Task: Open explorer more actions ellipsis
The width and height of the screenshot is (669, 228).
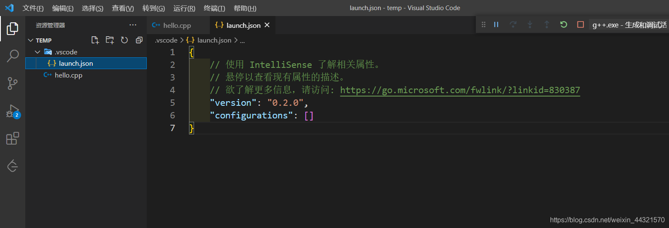Action: tap(133, 25)
